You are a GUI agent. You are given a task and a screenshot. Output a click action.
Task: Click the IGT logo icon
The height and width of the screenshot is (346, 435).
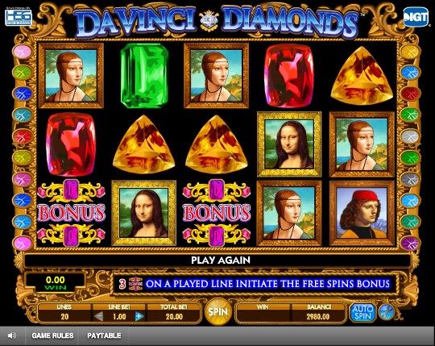tap(416, 17)
